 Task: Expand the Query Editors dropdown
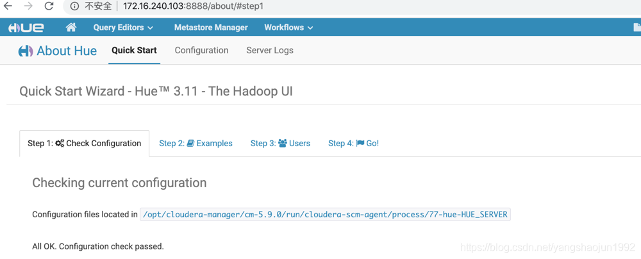coord(123,28)
